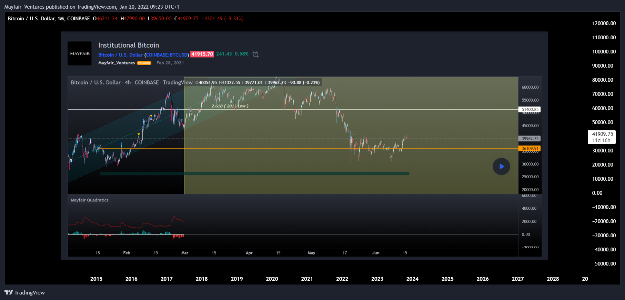Click the −20000.00 price scale label

(x=604, y=221)
